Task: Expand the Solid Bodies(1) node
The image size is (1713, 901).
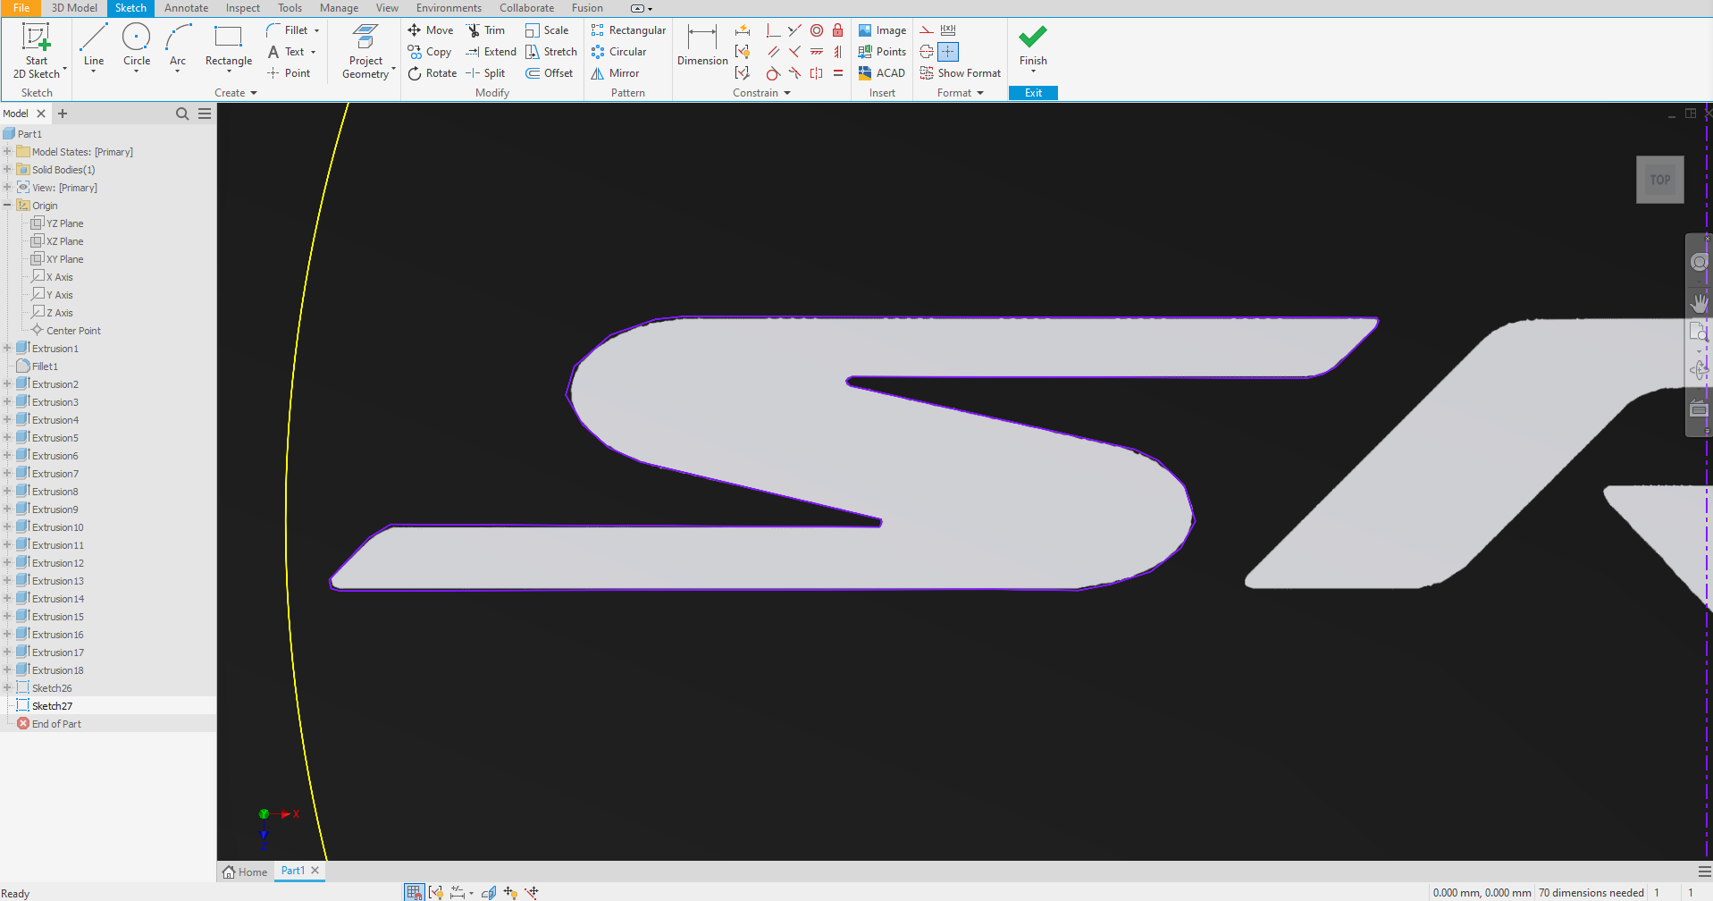Action: pos(7,170)
